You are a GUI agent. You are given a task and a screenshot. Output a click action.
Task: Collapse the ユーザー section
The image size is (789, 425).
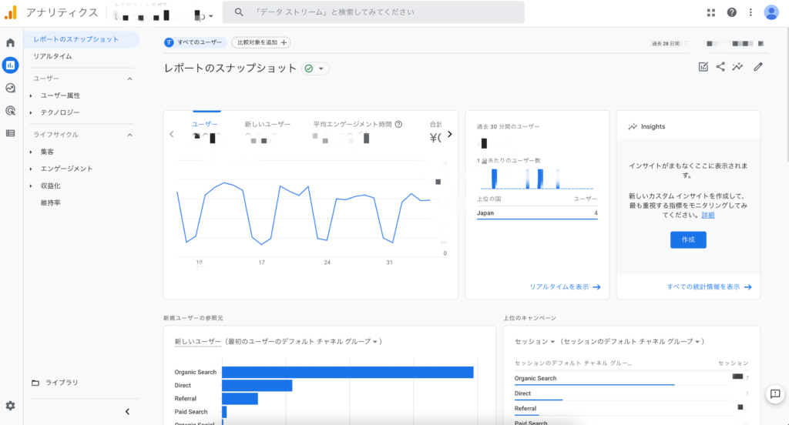pos(129,79)
